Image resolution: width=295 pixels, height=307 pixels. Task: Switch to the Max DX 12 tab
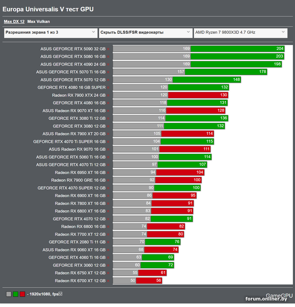tap(14, 21)
